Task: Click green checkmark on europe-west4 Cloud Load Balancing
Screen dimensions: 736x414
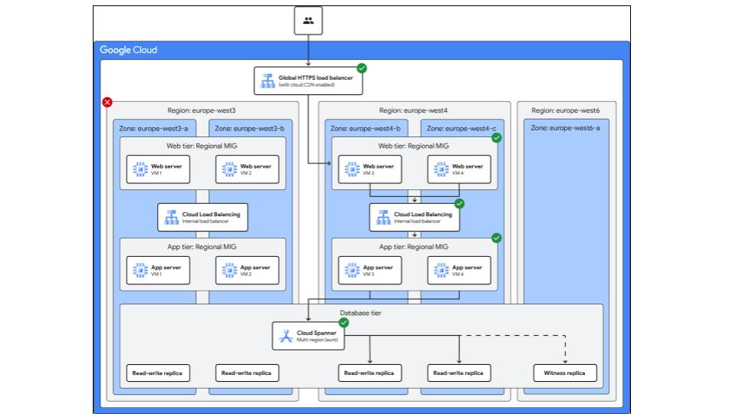Action: [459, 204]
